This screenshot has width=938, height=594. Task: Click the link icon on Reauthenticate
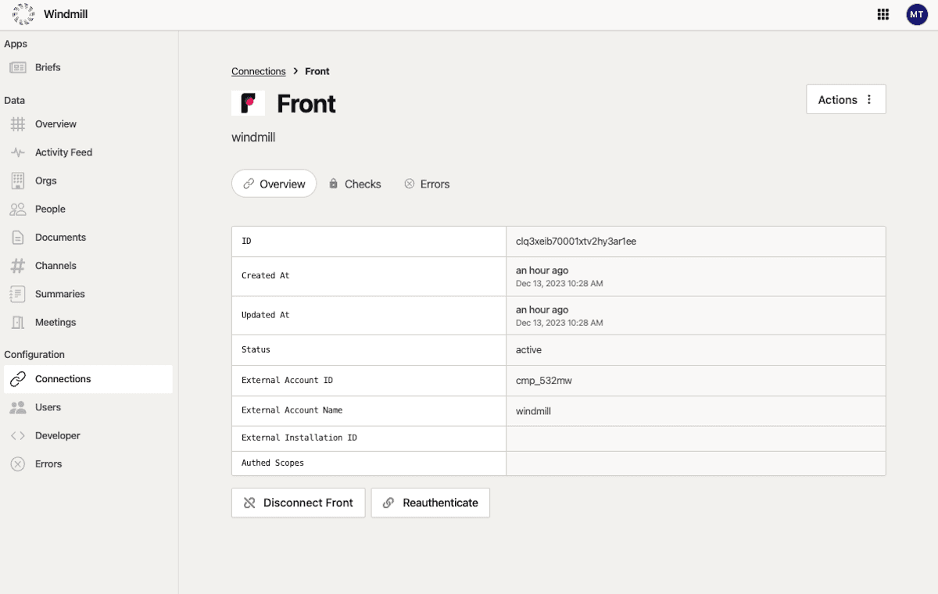pyautogui.click(x=388, y=503)
